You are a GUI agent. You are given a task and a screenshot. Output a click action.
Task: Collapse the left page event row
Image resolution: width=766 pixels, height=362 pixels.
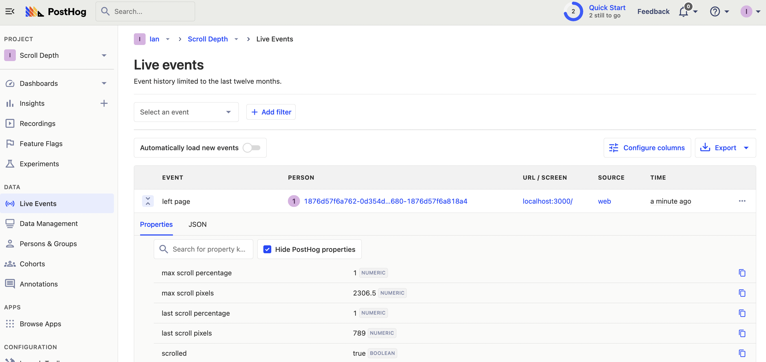click(x=148, y=201)
